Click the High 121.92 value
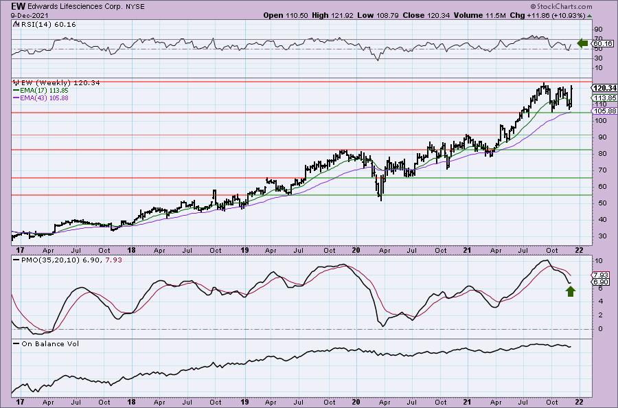This screenshot has height=408, width=618. coord(332,15)
